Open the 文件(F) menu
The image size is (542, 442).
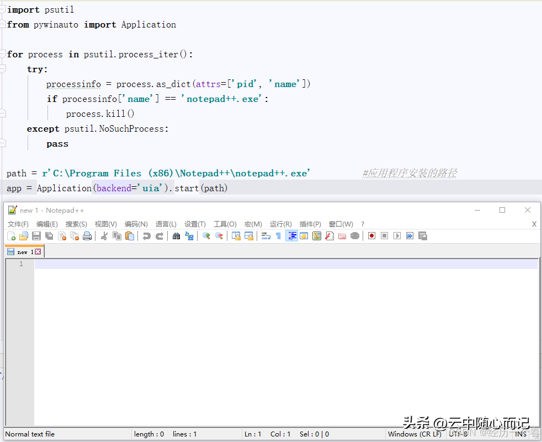pyautogui.click(x=18, y=224)
